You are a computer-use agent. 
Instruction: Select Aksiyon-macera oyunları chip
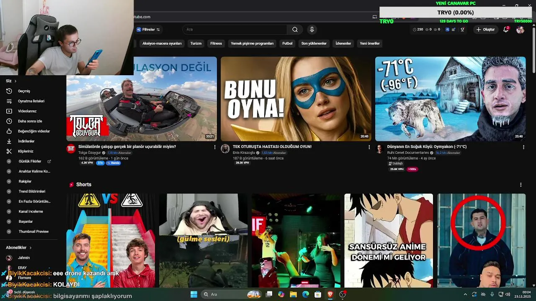[162, 43]
